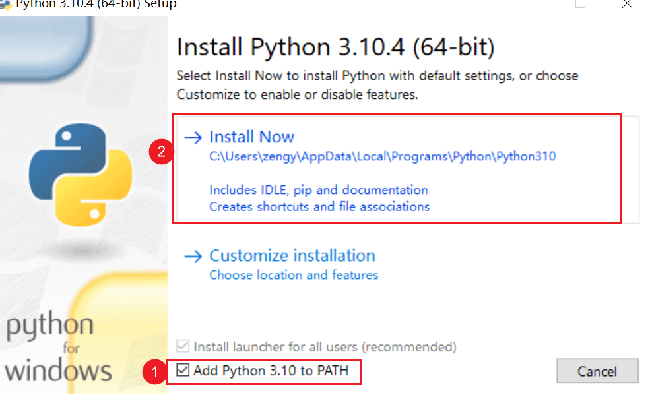Image resolution: width=648 pixels, height=395 pixels.
Task: Close the Python Setup window
Action: tap(628, 4)
